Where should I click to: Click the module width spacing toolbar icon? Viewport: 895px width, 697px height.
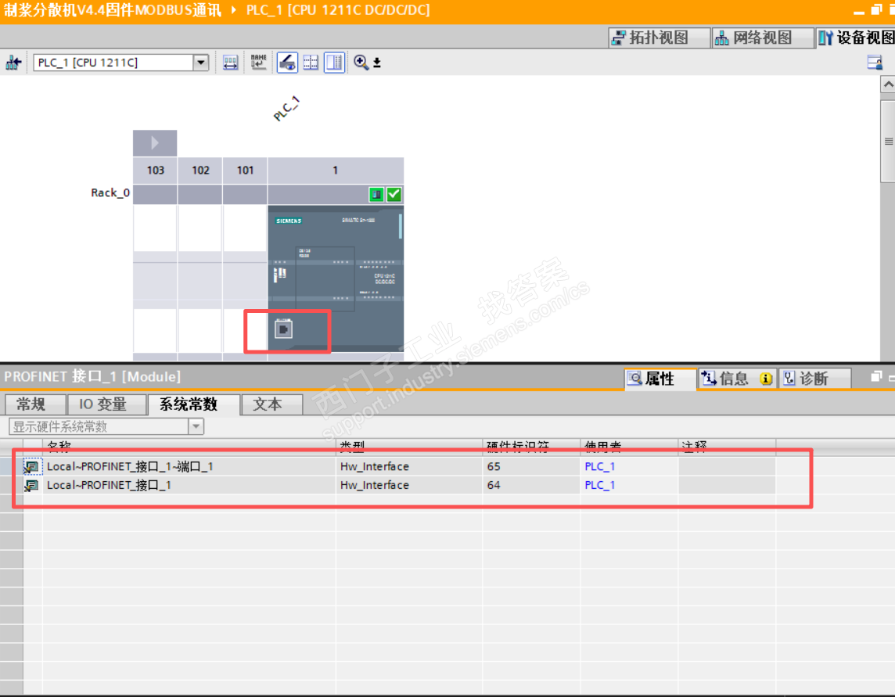coord(230,63)
